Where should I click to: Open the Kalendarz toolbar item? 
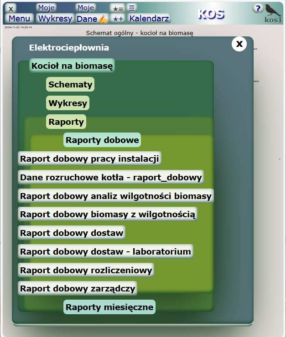click(x=149, y=19)
